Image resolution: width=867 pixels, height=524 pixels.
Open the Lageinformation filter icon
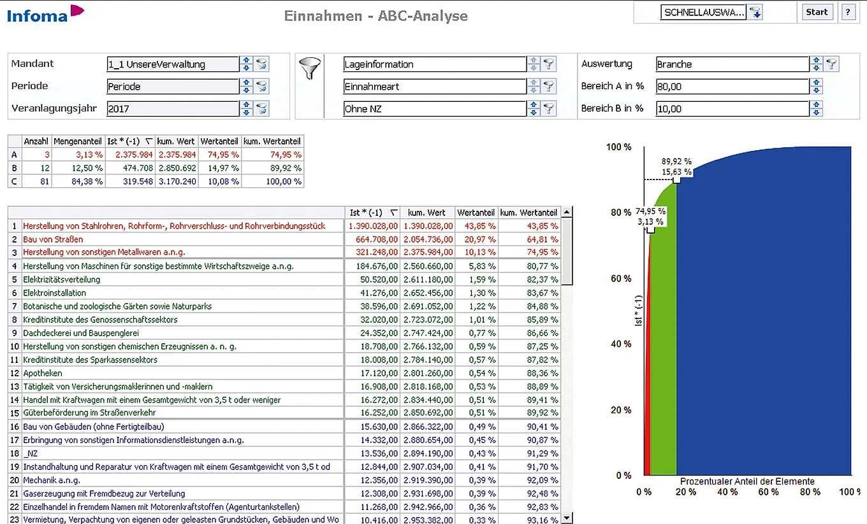point(548,64)
